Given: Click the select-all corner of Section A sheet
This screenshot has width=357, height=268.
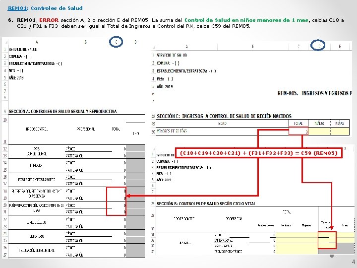Looking at the screenshot, I should [x=5, y=42].
